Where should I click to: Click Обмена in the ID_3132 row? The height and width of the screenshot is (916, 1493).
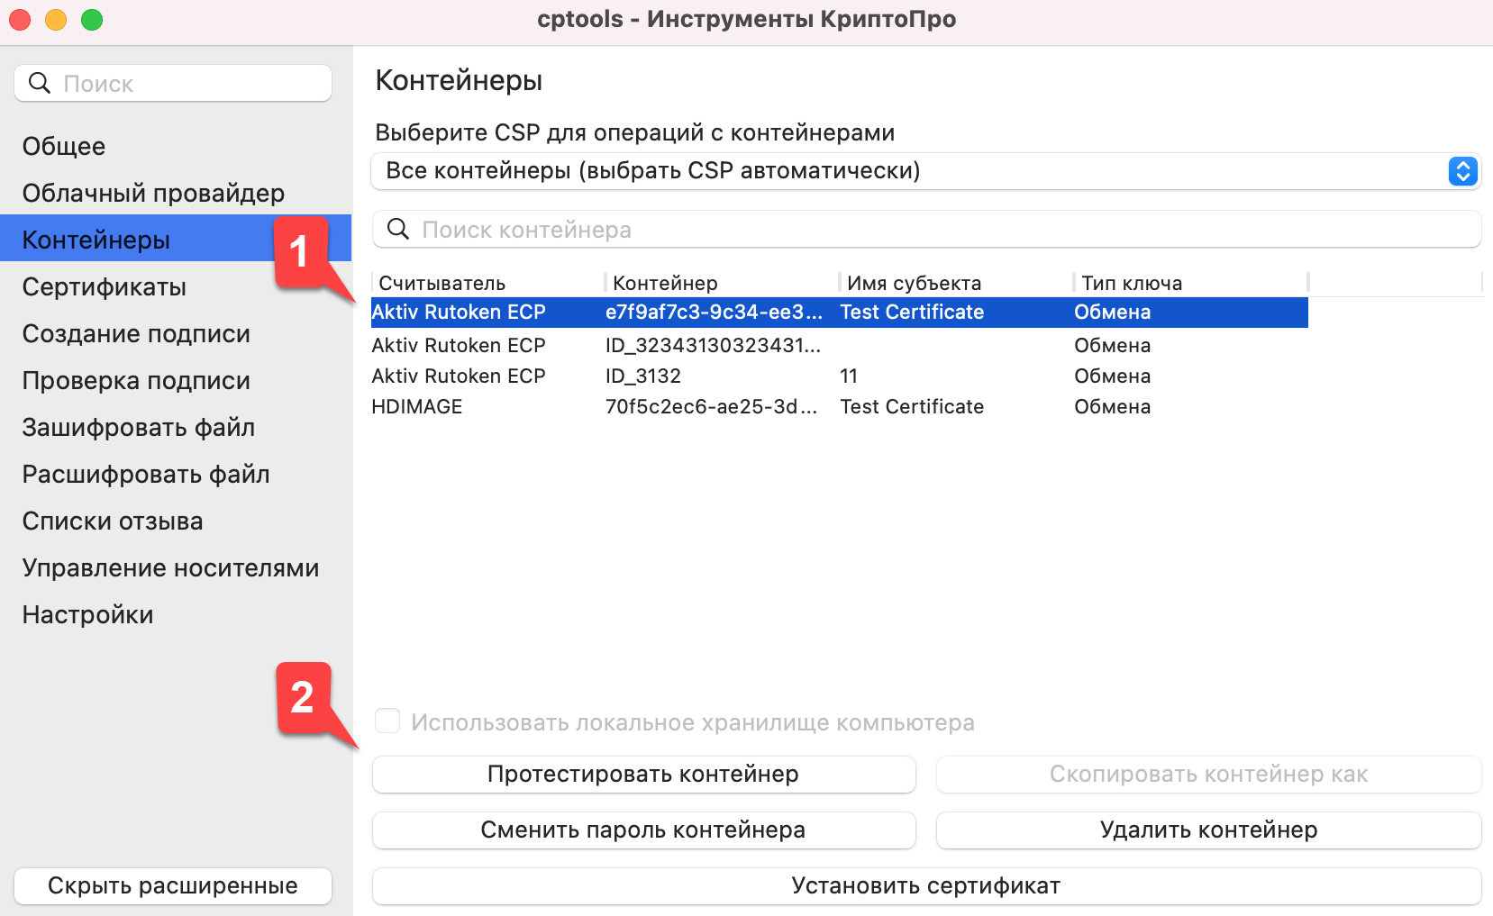[x=1113, y=376]
